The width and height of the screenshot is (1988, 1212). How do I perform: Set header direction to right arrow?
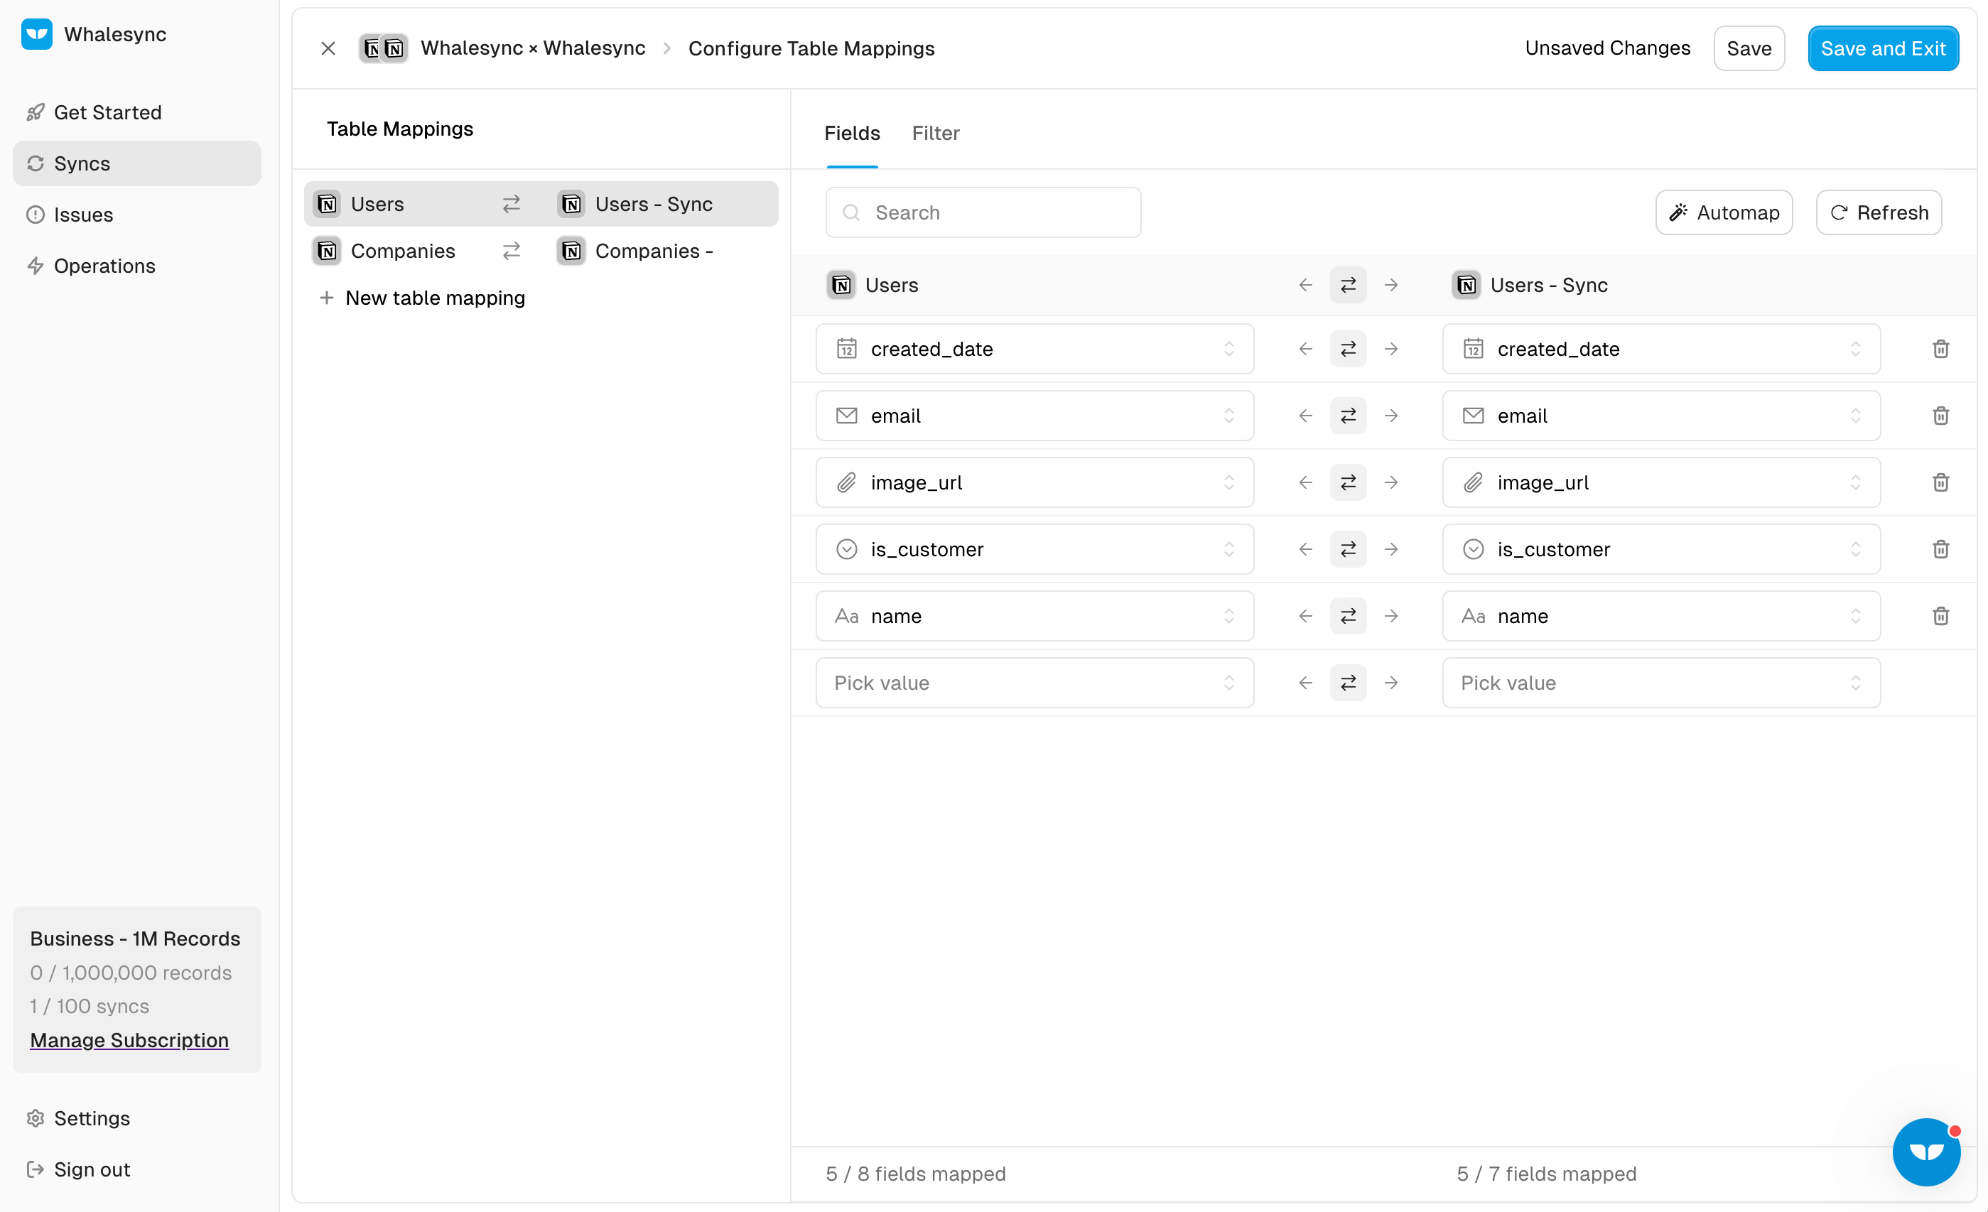pyautogui.click(x=1391, y=285)
